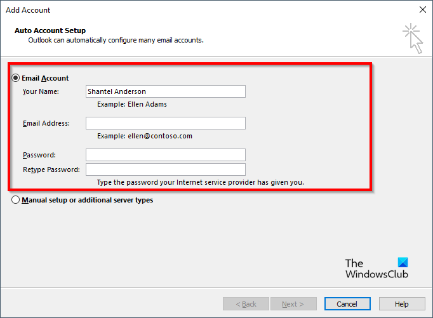Select the Email Account radio button
This screenshot has width=433, height=318.
15,78
